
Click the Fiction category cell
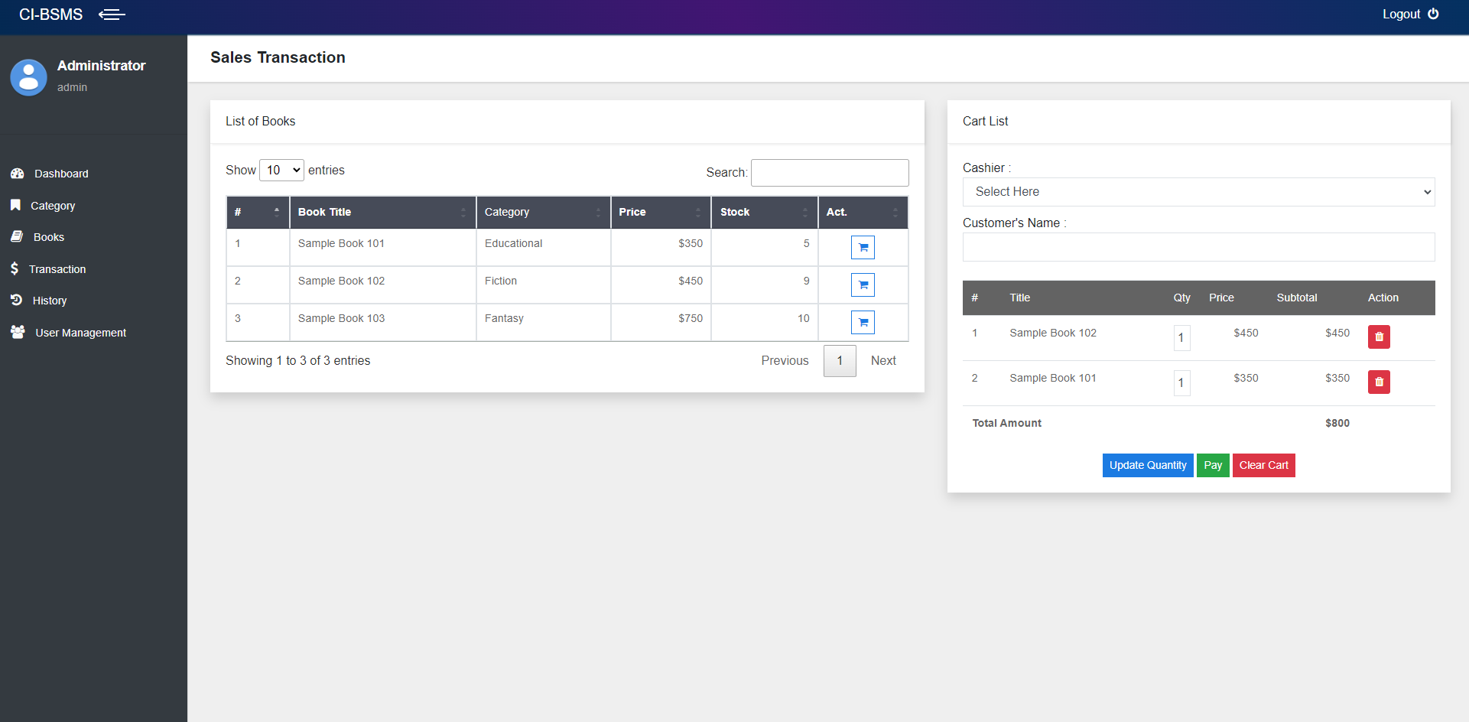coord(543,285)
